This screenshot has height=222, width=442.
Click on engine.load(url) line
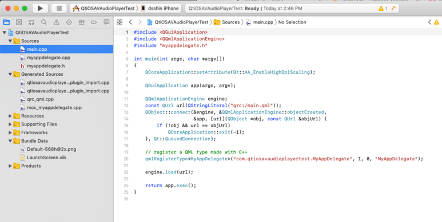coord(169,172)
